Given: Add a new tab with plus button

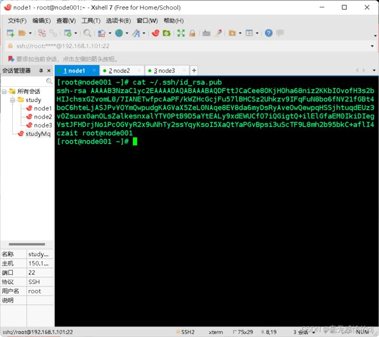Looking at the screenshot, I should 194,70.
